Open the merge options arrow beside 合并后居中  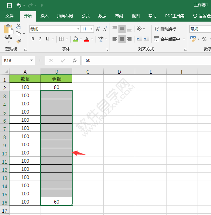tap(184, 39)
